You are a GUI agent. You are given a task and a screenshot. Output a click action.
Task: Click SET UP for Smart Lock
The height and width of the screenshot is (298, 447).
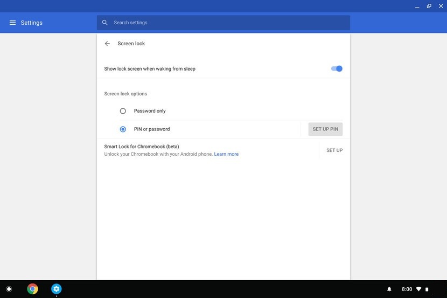coord(334,150)
